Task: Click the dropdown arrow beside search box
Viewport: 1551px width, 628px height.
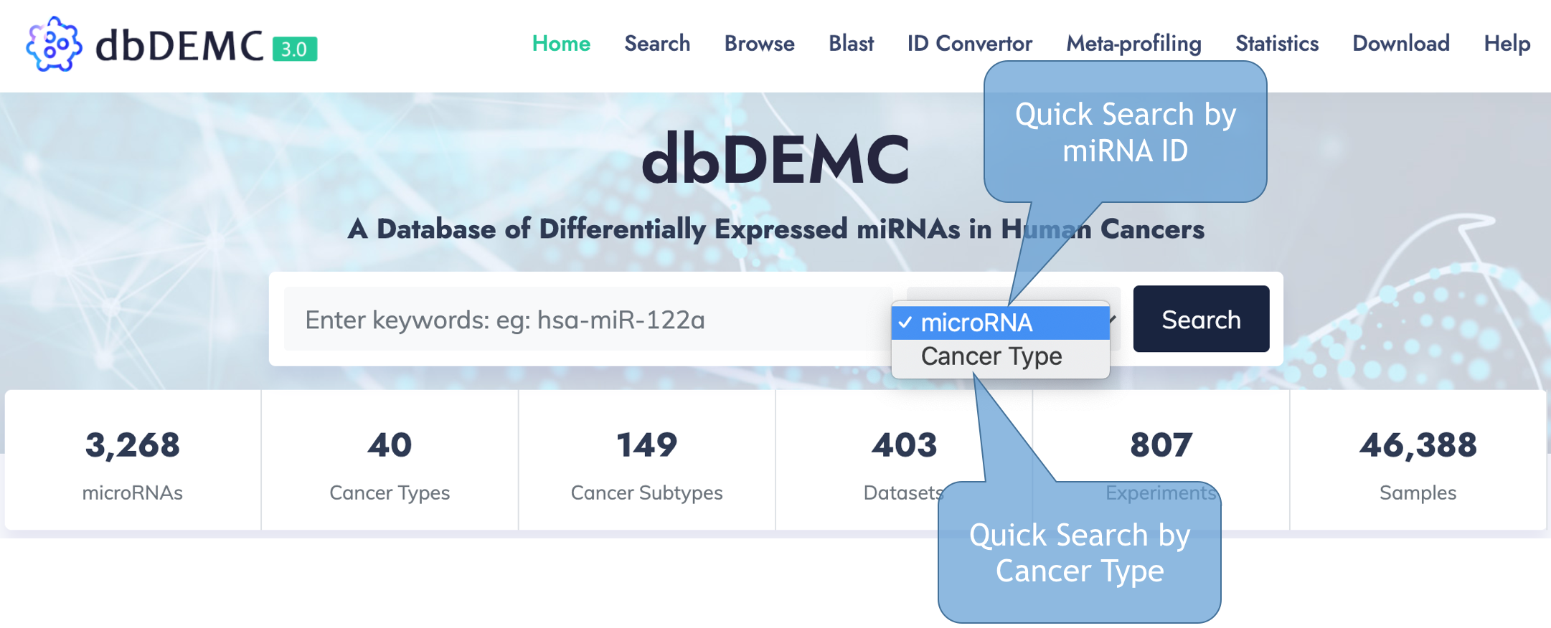Action: (1113, 319)
